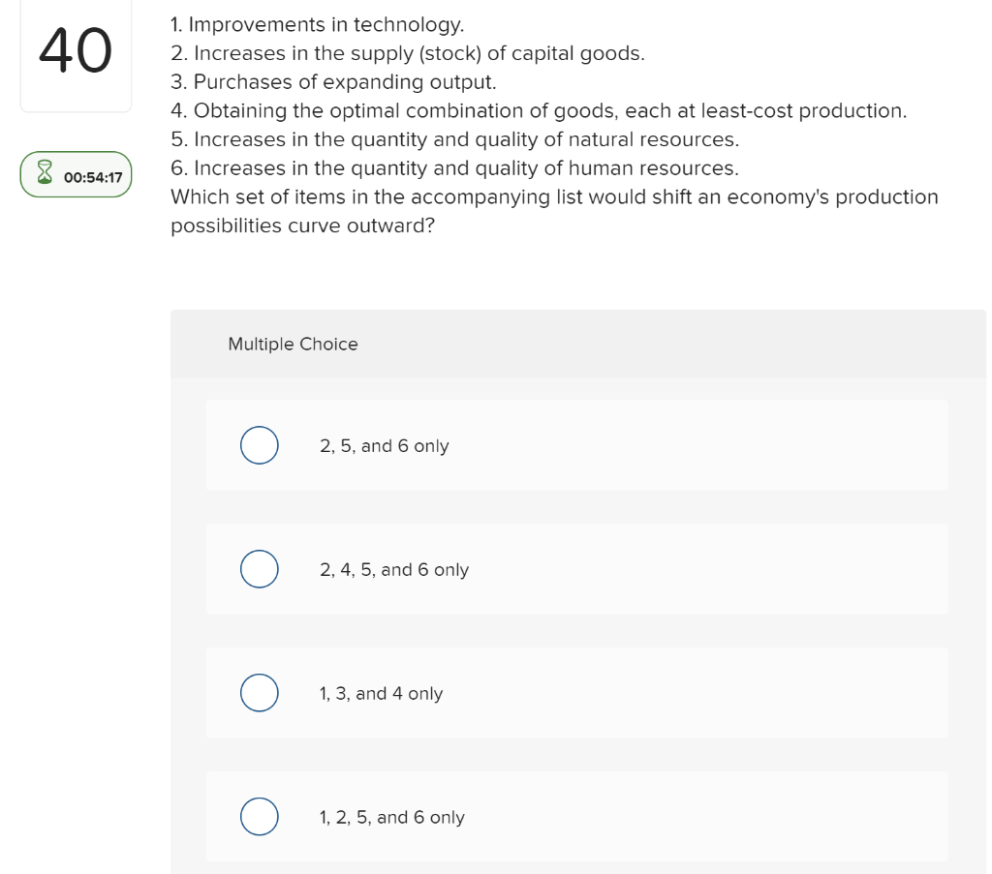Click the question number 40 box
The image size is (992, 874).
[x=76, y=54]
